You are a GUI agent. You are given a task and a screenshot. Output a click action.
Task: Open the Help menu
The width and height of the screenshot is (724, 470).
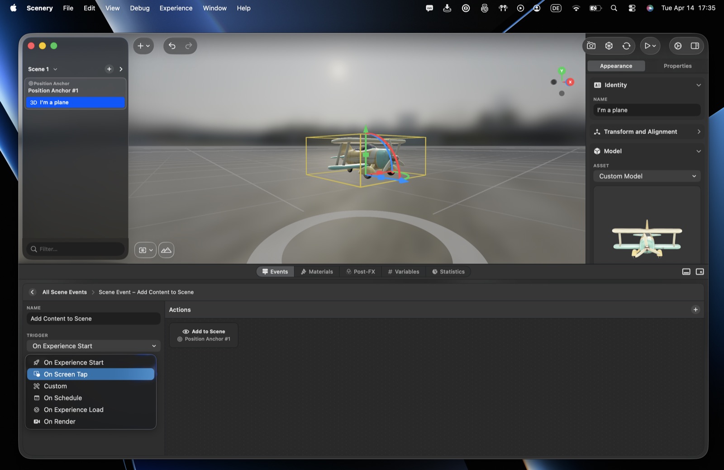(243, 8)
